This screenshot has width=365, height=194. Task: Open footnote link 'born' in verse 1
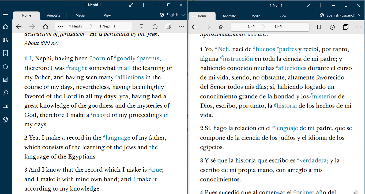pos(97,58)
